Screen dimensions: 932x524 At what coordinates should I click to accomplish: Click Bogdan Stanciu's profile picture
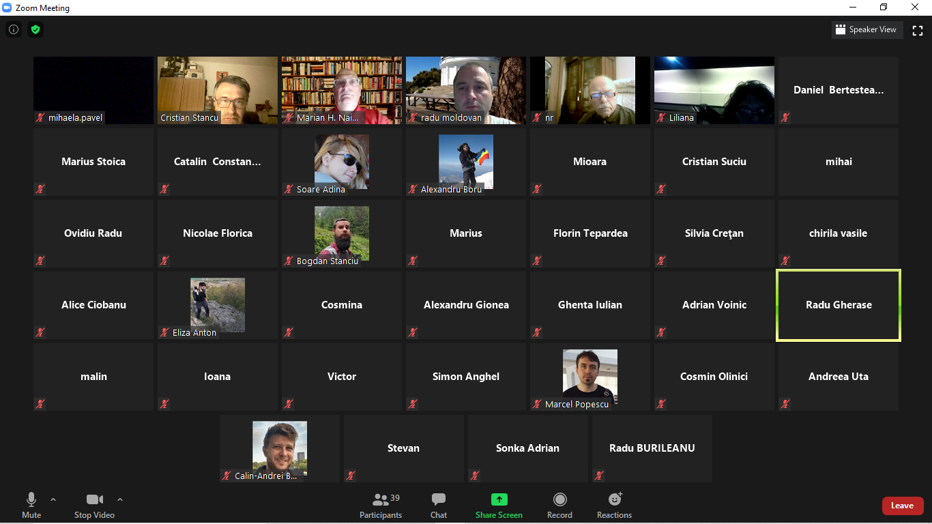(342, 233)
